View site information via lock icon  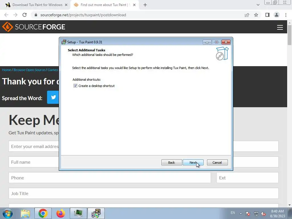[36, 15]
